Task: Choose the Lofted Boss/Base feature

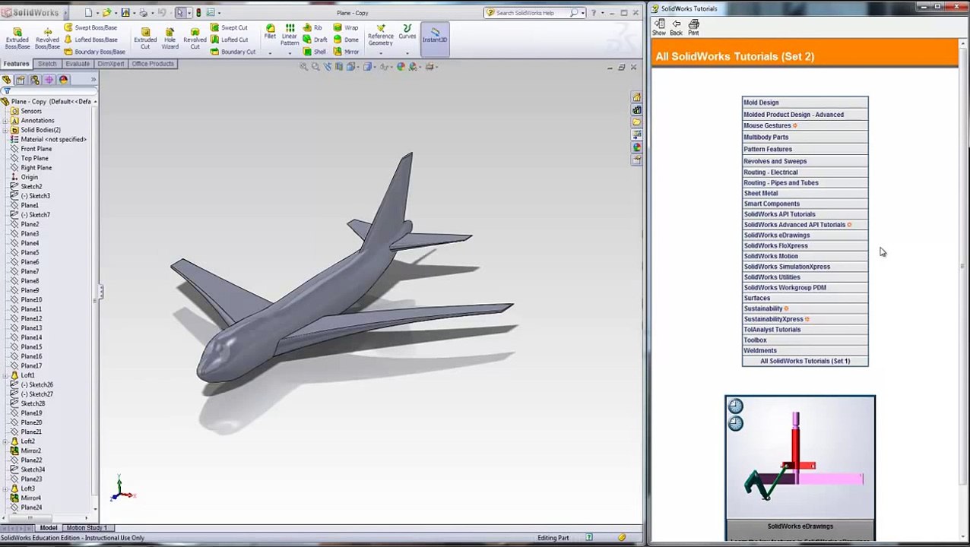Action: [x=90, y=40]
